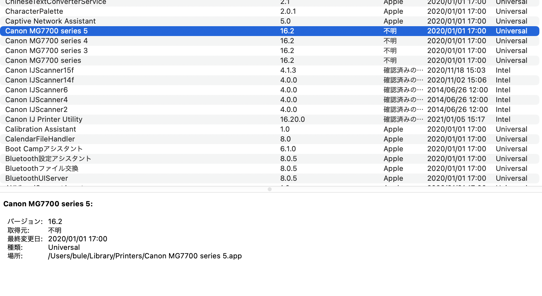This screenshot has height=296, width=542.
Task: Select the 'Canon MG7700 series 3' row
Action: tap(270, 51)
